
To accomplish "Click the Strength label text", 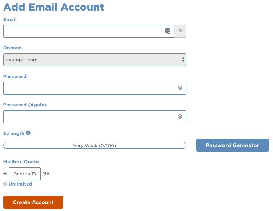I will coord(14,133).
